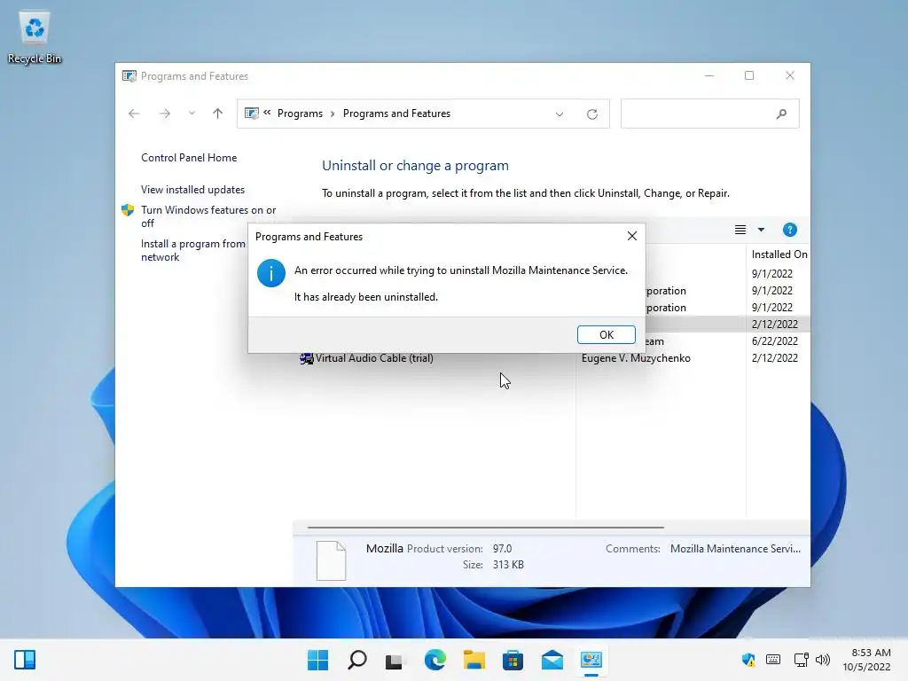Open taskbar Search
This screenshot has width=908, height=681.
(356, 660)
